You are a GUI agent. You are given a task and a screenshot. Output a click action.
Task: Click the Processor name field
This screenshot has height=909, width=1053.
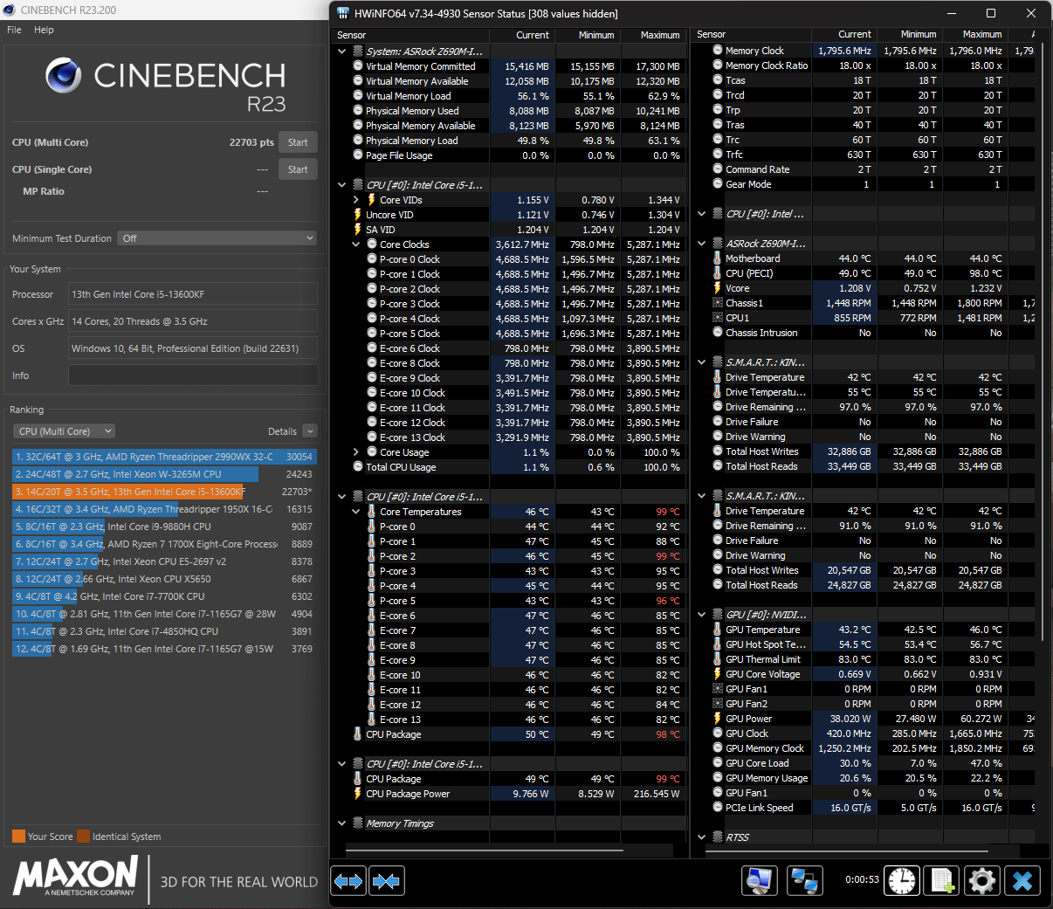pyautogui.click(x=193, y=294)
